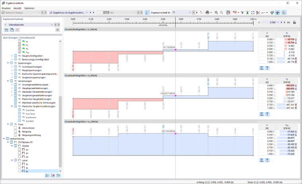Click the lock icon beside the x position field
Screen dimensions: 302x184
pos(294,22)
